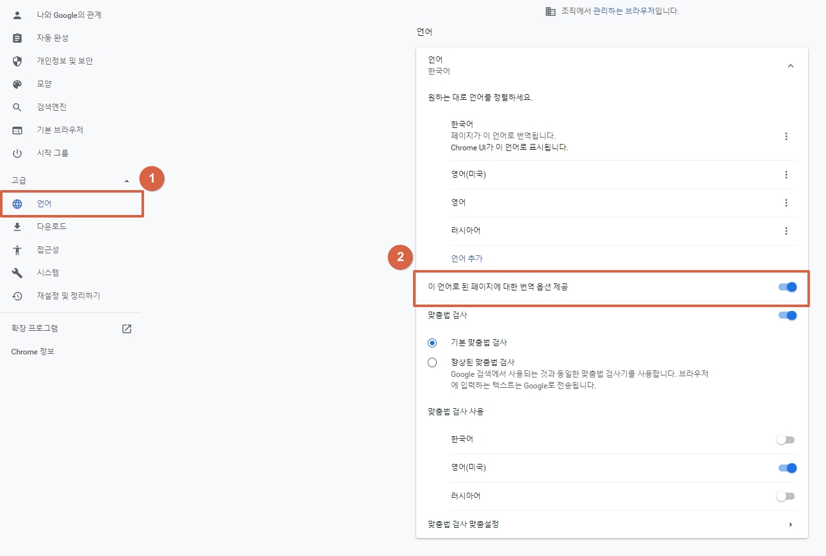The width and height of the screenshot is (826, 556).
Task: Click the power icon for 시작 그룹
Action: (x=17, y=153)
